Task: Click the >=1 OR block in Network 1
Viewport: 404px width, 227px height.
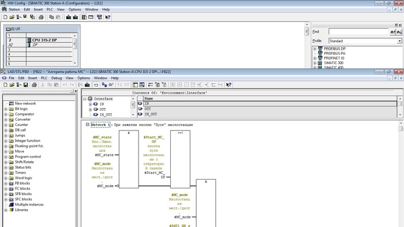Action: [x=180, y=159]
